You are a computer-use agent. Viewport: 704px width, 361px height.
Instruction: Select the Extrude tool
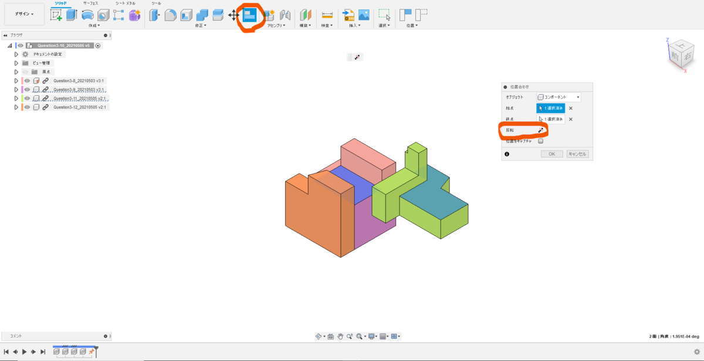[72, 15]
